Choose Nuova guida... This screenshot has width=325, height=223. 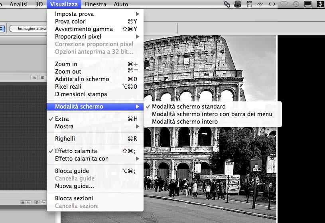coord(95,186)
